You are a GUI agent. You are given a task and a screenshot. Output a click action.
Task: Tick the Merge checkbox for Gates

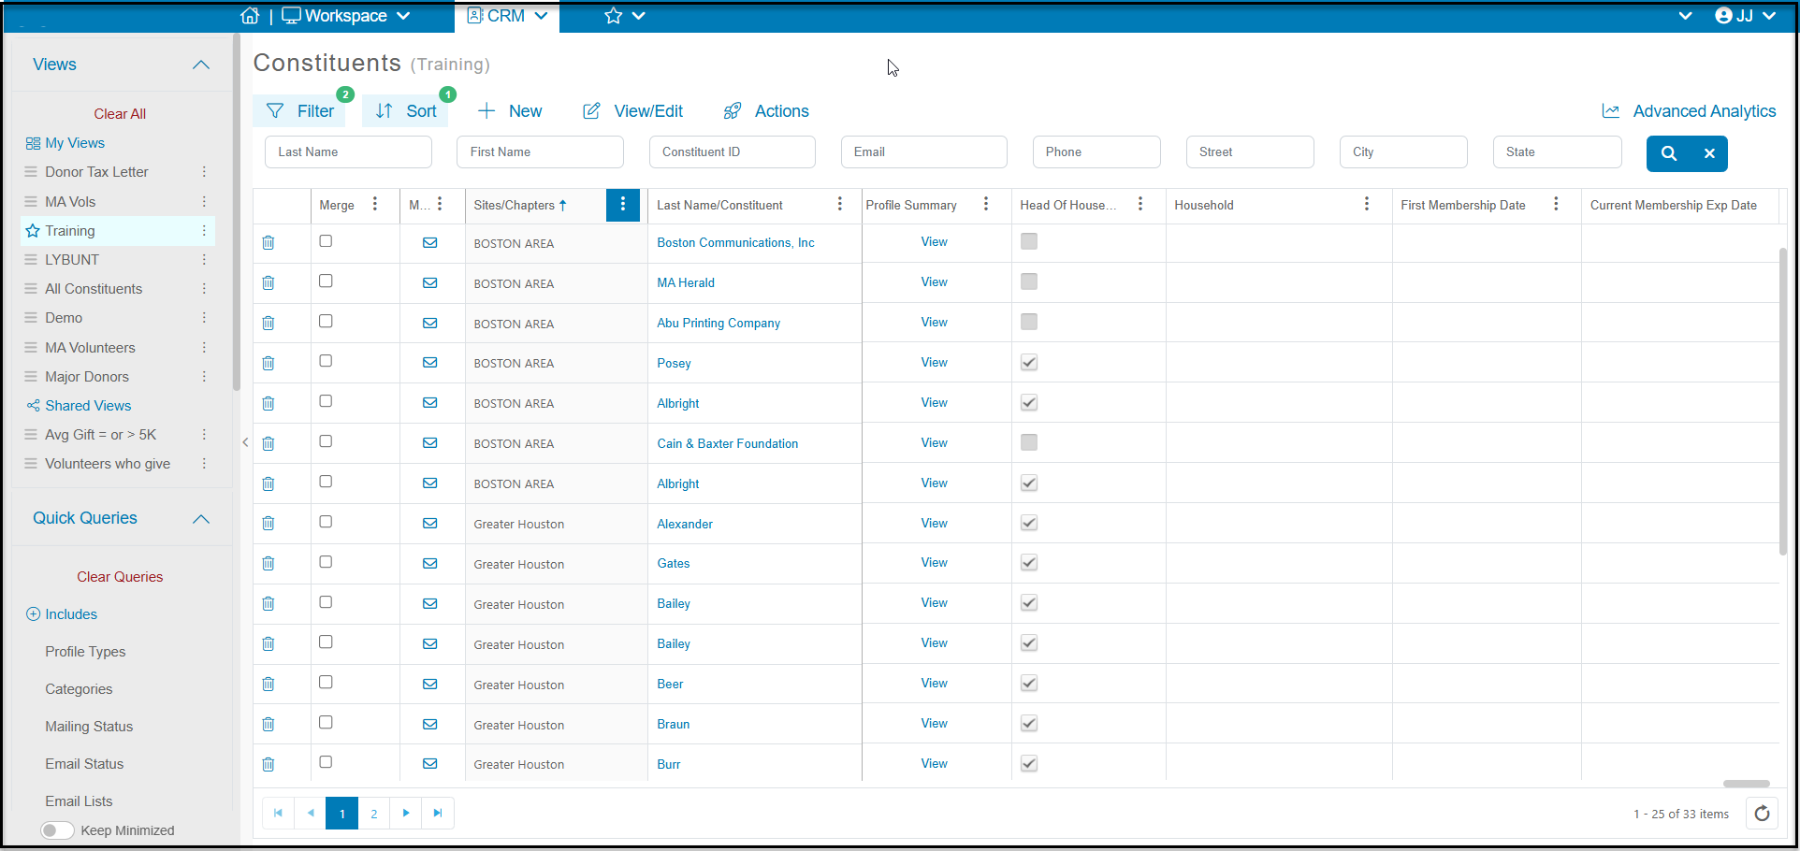click(326, 562)
